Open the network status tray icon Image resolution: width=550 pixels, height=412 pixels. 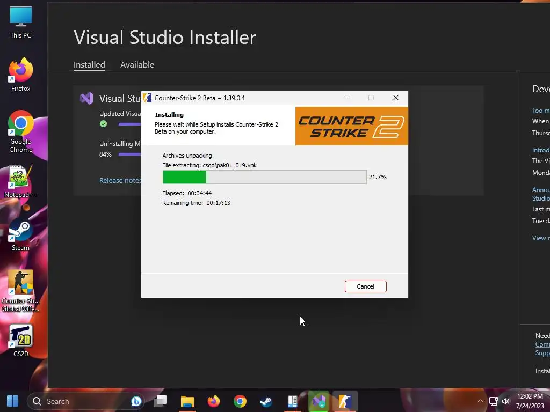(493, 401)
